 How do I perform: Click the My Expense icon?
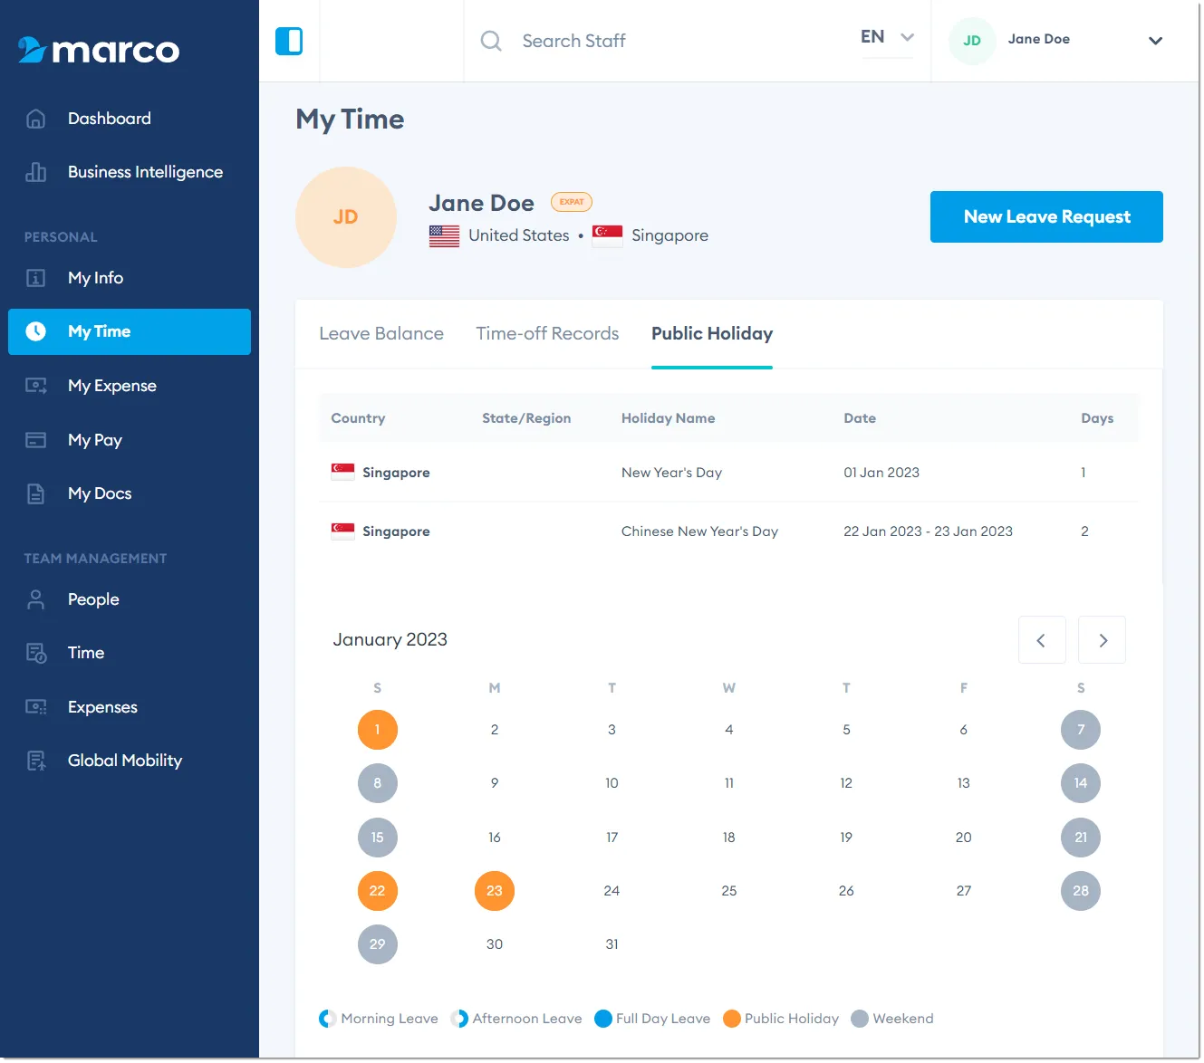pyautogui.click(x=35, y=386)
